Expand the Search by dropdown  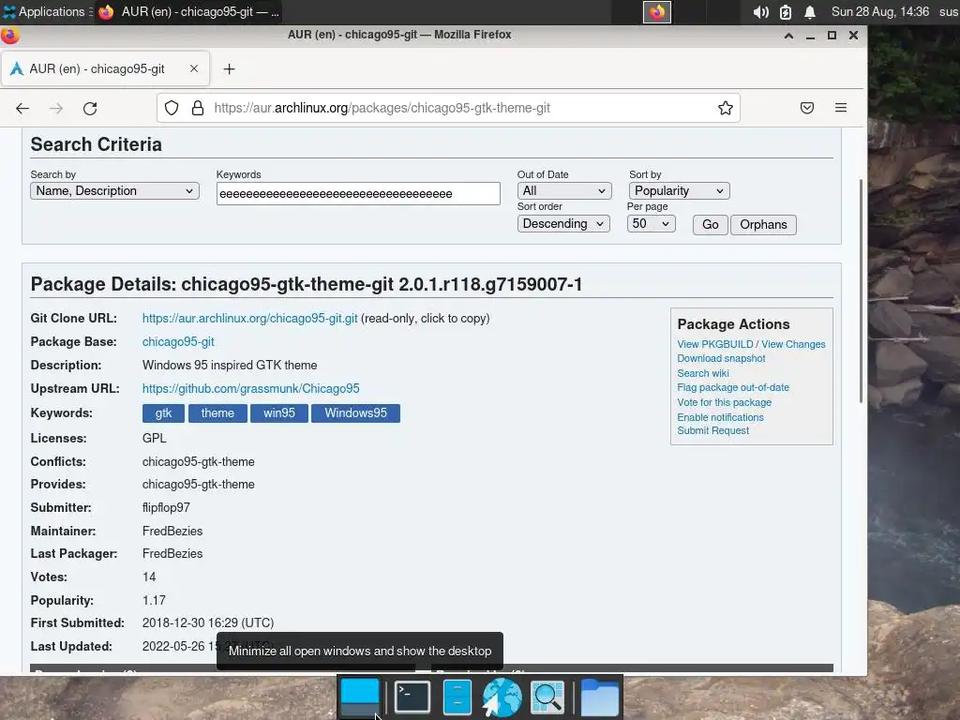click(x=114, y=191)
